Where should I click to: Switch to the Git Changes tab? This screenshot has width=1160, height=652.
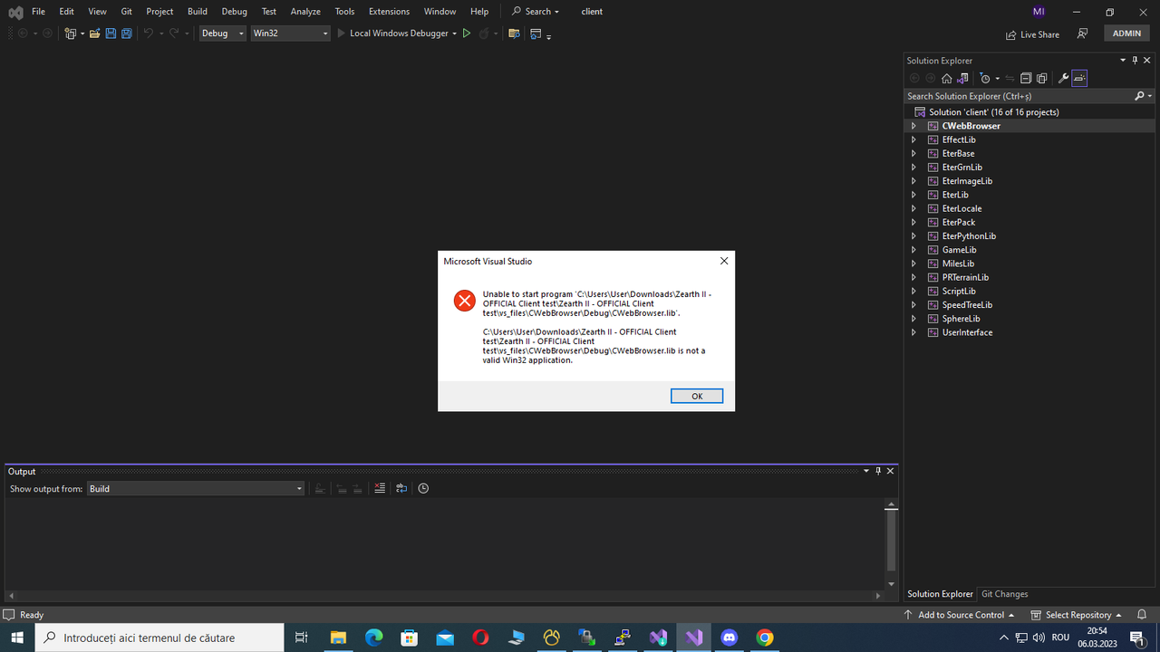1004,594
